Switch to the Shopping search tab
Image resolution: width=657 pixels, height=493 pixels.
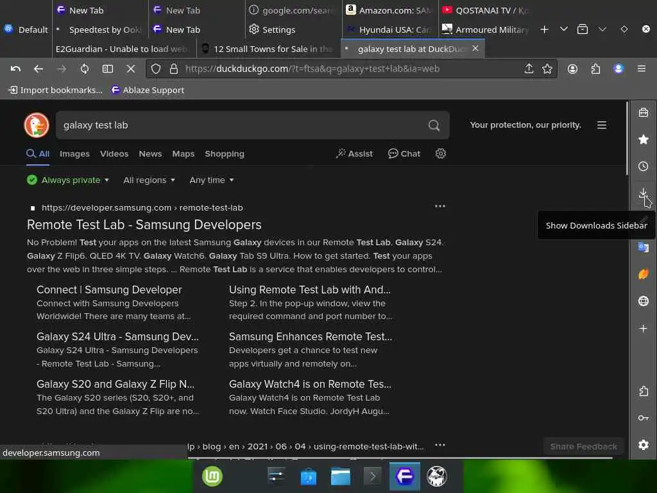tap(224, 154)
